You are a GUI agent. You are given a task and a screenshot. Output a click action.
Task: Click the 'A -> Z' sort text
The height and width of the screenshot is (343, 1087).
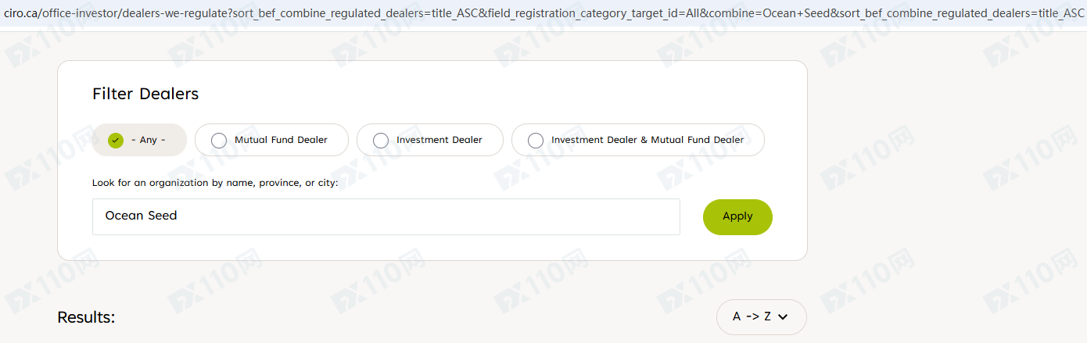[x=752, y=316]
